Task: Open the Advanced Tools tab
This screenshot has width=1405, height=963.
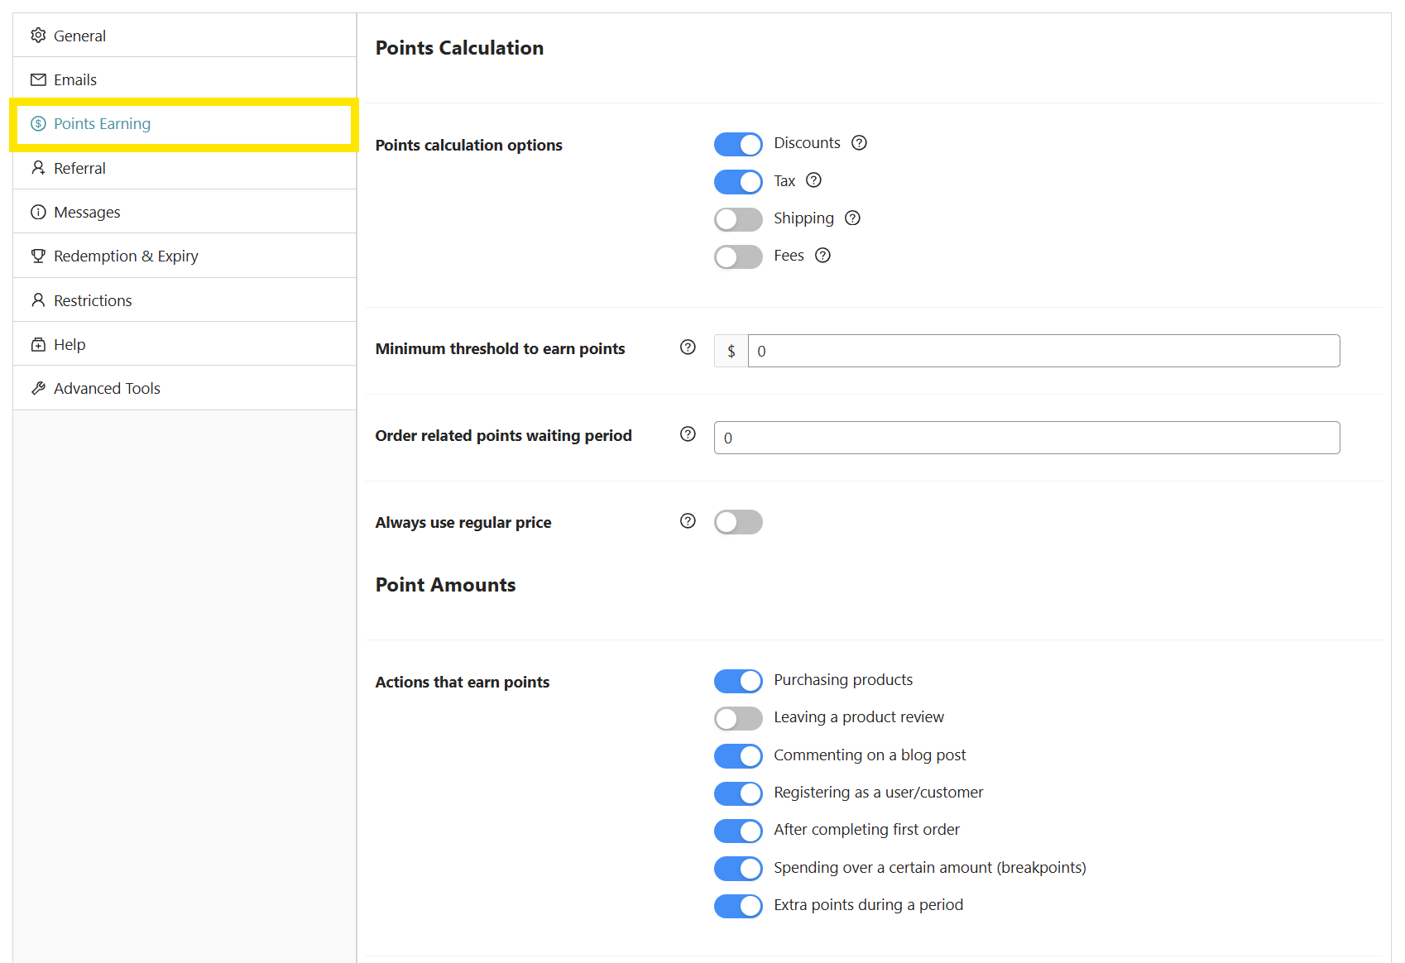Action: coord(185,388)
